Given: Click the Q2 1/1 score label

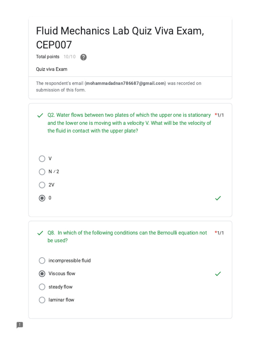Looking at the screenshot, I should [x=219, y=115].
